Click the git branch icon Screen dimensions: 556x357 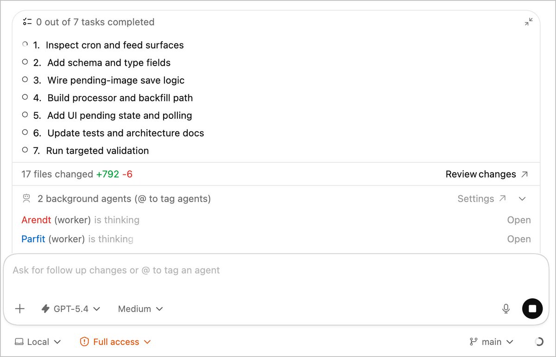tap(474, 342)
